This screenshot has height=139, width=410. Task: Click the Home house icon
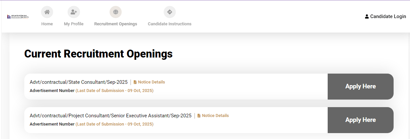pyautogui.click(x=47, y=12)
